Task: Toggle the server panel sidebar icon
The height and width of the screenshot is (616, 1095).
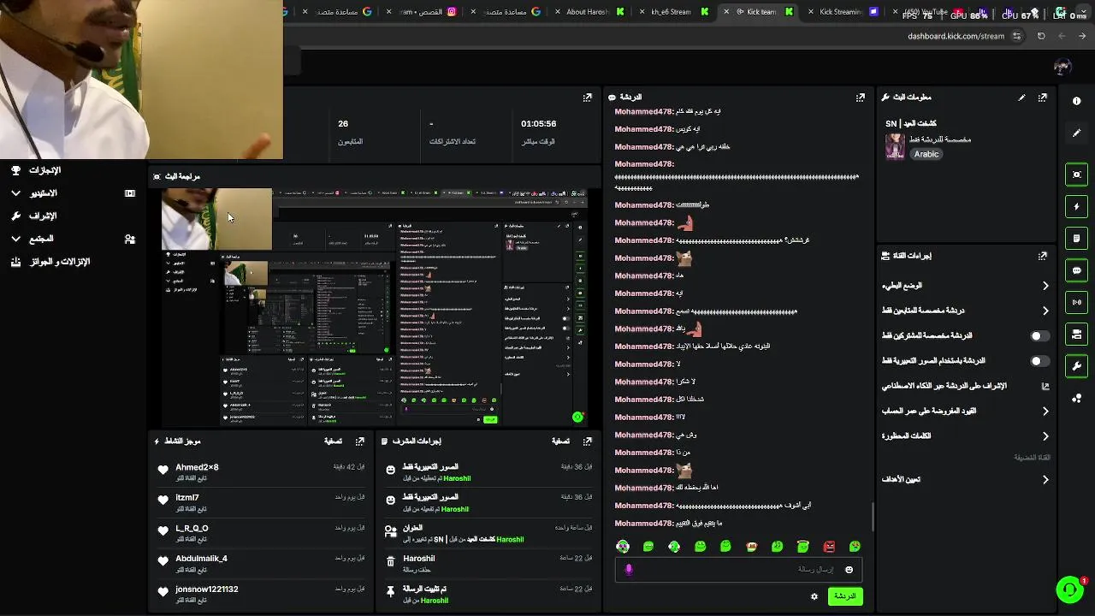Action: point(1076,335)
